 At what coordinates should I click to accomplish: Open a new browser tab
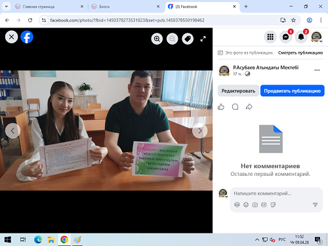coord(246,7)
